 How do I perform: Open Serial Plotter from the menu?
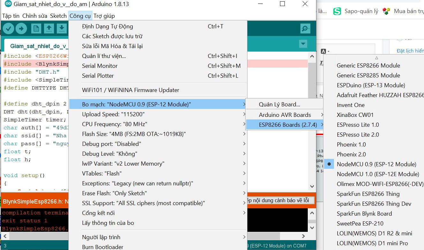pyautogui.click(x=158, y=76)
